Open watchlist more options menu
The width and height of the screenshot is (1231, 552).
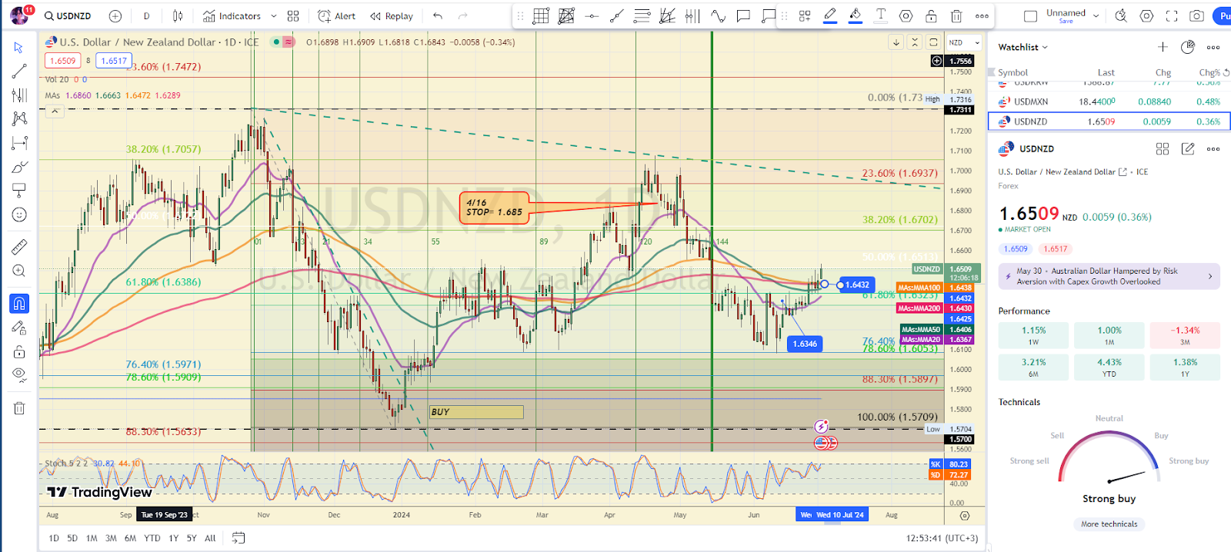point(1213,47)
